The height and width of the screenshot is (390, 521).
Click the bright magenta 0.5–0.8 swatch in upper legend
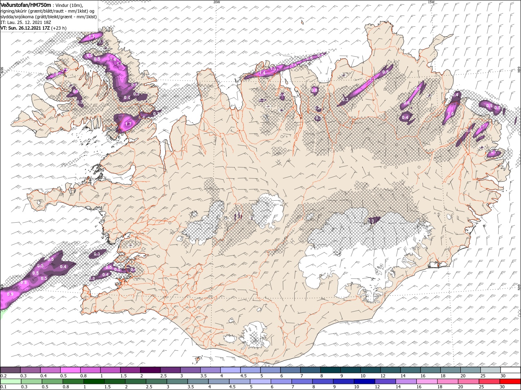[70, 370]
